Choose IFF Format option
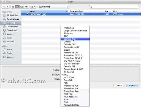The width and height of the screenshot is (141, 109). point(75,72)
